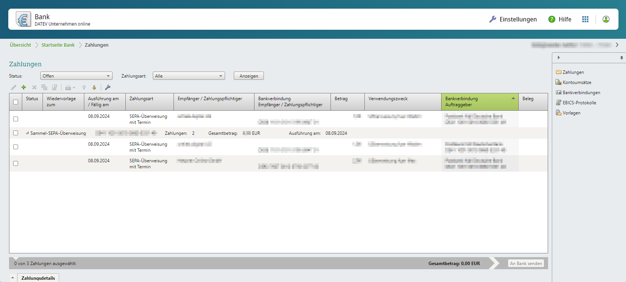Open Kontoumsätze in the right sidebar
The width and height of the screenshot is (626, 282).
577,82
